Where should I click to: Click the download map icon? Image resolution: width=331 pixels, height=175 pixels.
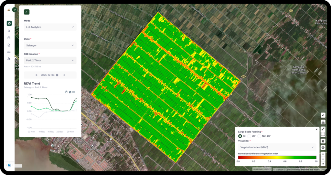pyautogui.click(x=323, y=122)
